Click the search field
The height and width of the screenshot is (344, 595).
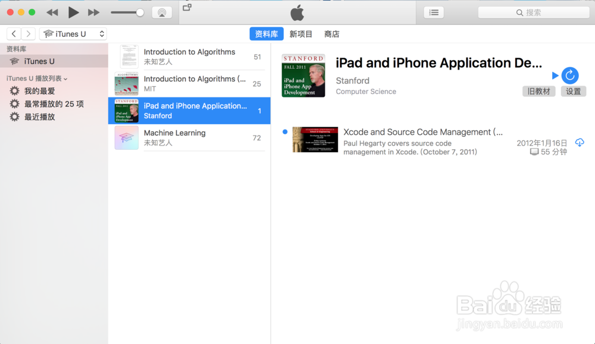click(x=534, y=12)
